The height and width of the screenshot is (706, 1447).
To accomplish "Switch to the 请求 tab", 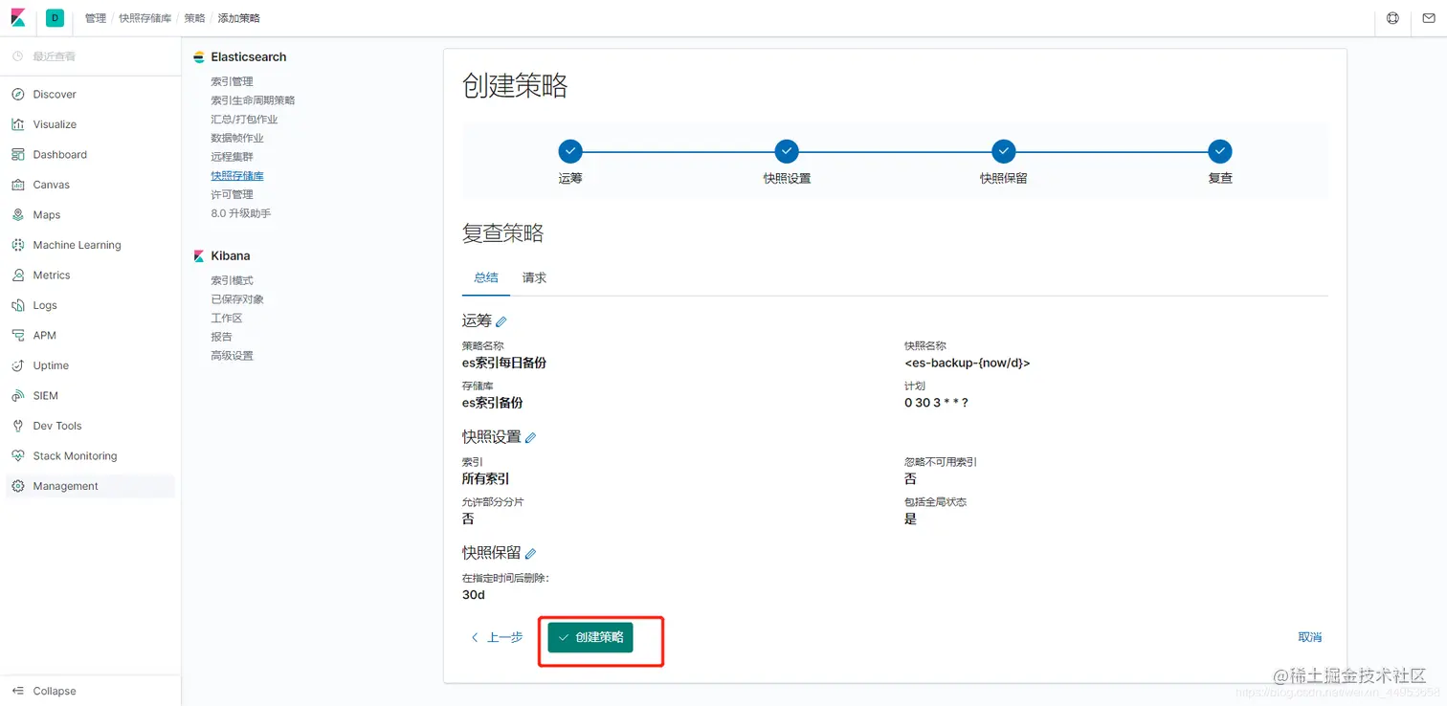I will (534, 277).
